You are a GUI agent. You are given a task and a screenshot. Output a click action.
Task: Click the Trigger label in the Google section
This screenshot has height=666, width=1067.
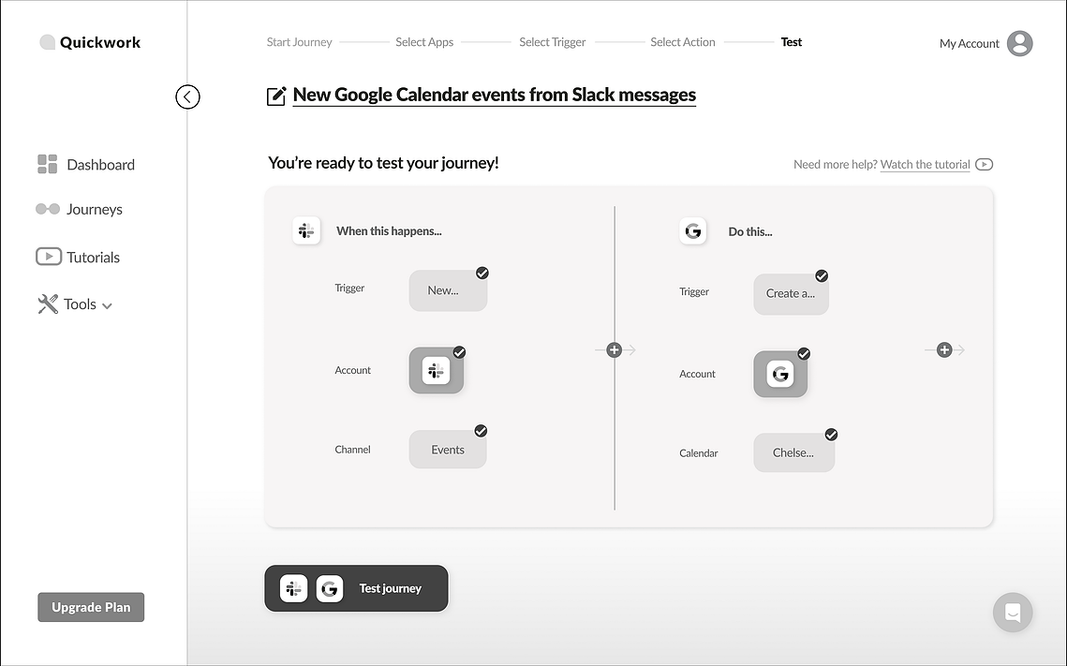pyautogui.click(x=694, y=292)
